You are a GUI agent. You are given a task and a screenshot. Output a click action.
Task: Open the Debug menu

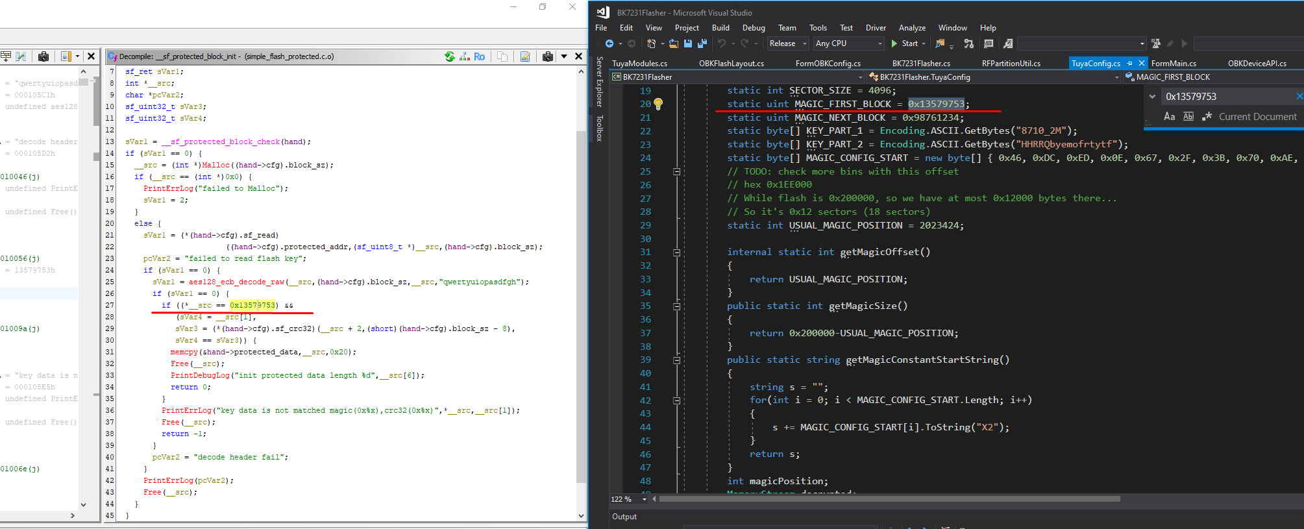click(x=754, y=28)
